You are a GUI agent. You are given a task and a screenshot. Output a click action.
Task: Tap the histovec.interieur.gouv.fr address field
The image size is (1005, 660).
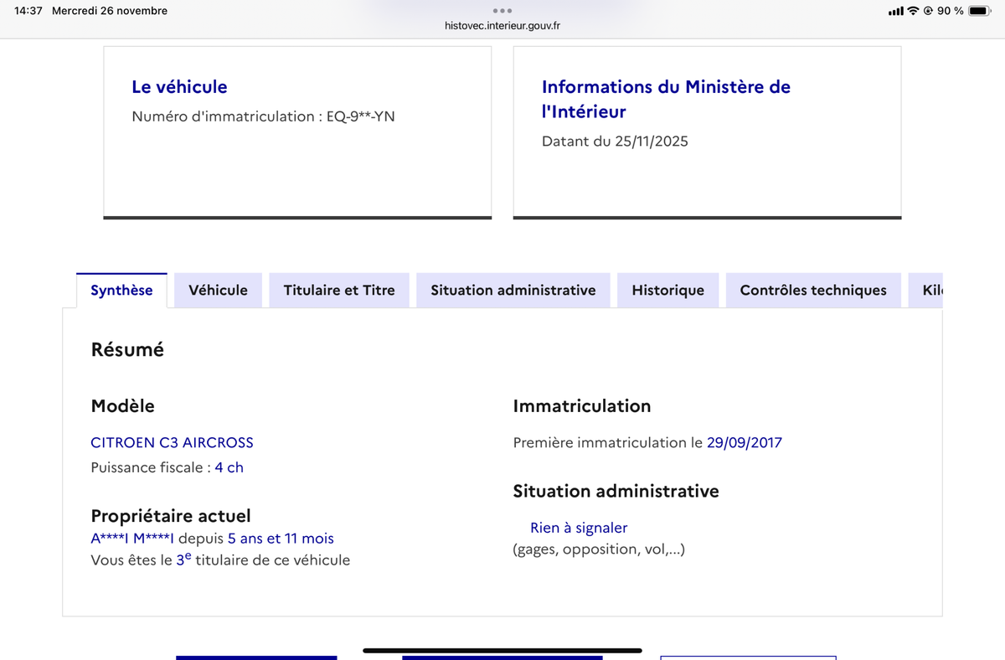(502, 26)
